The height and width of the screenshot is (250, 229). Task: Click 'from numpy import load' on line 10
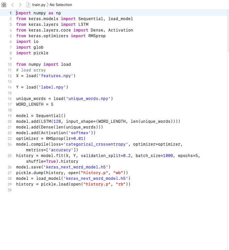pyautogui.click(x=43, y=64)
